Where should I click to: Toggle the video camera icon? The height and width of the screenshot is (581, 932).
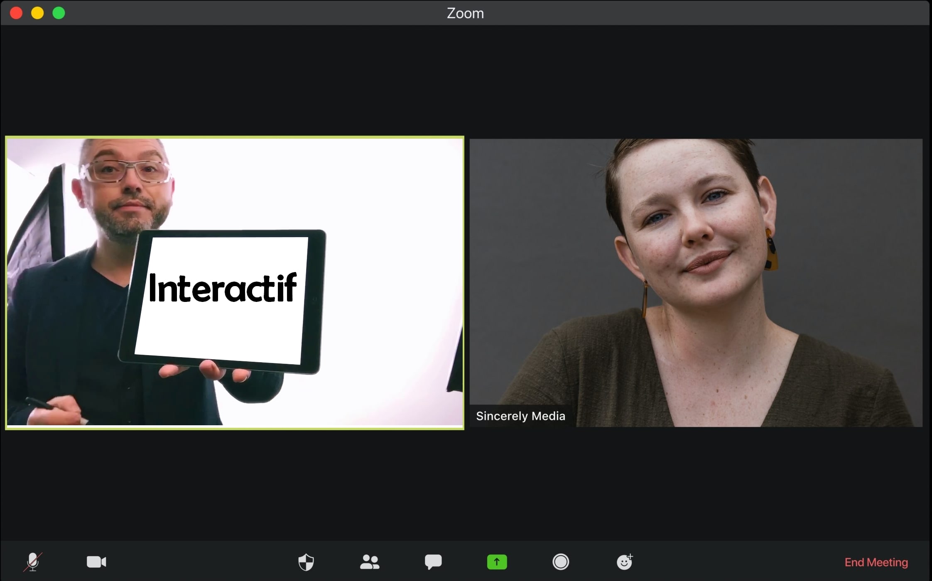96,562
